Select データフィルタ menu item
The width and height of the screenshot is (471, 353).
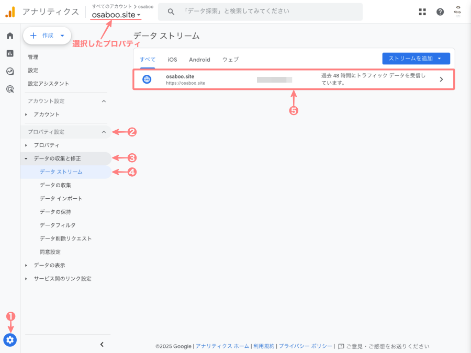(58, 225)
